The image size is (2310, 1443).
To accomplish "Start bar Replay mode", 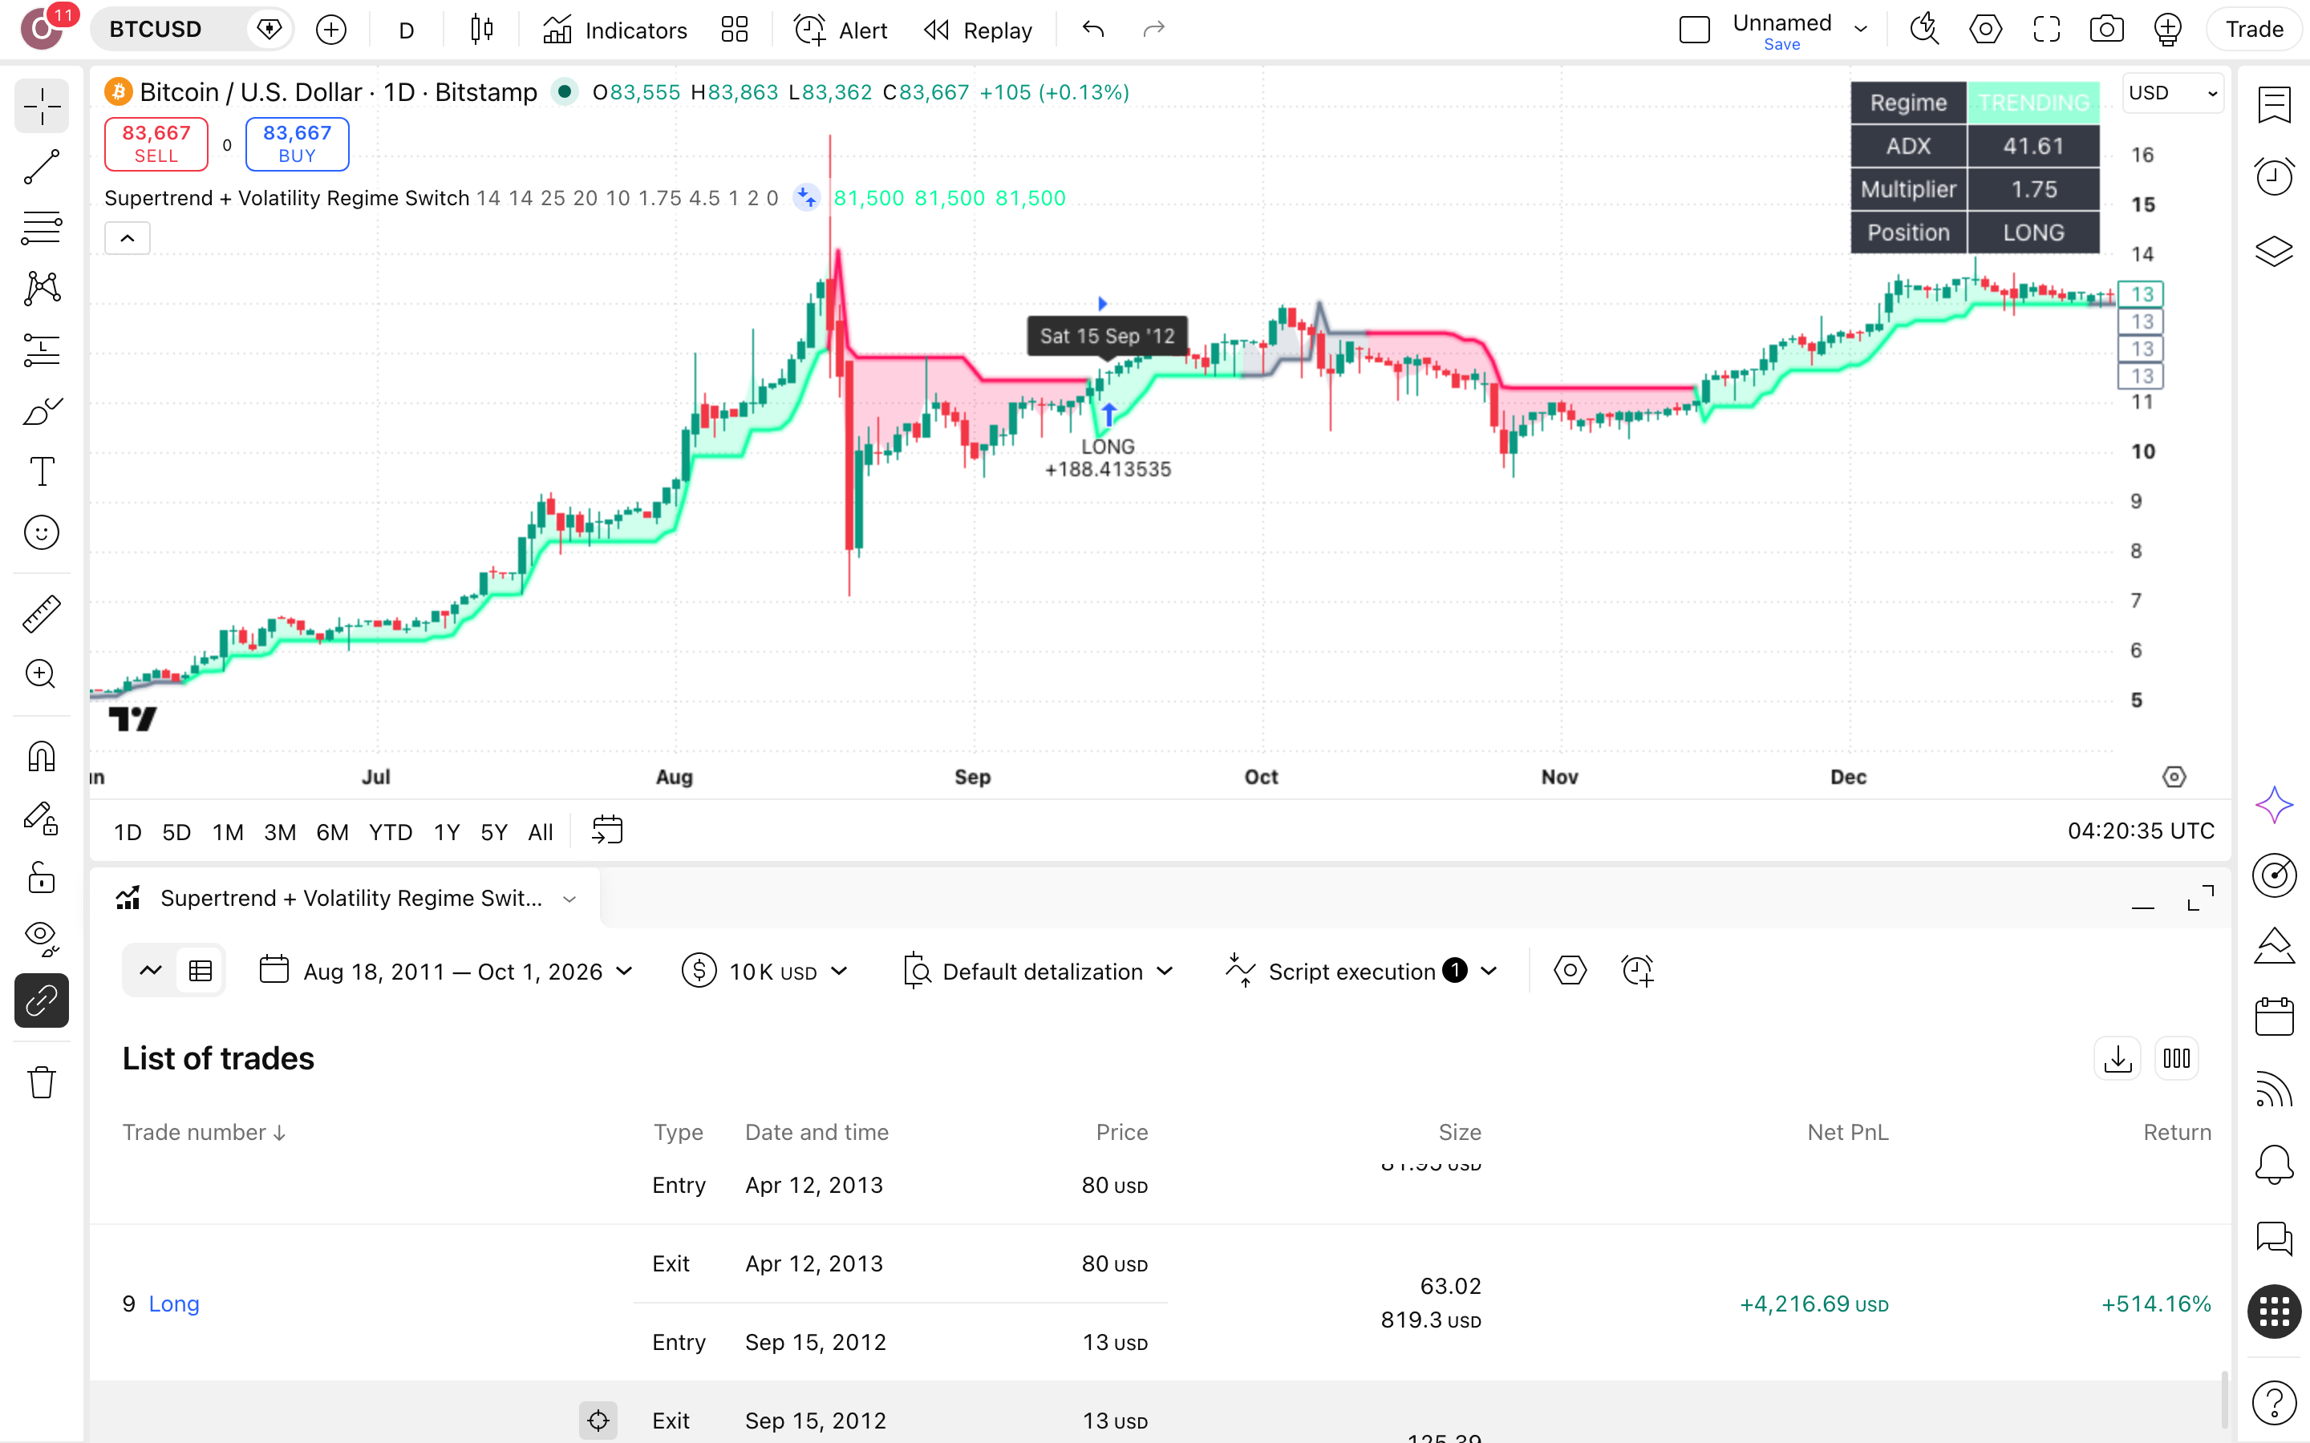I will point(979,30).
